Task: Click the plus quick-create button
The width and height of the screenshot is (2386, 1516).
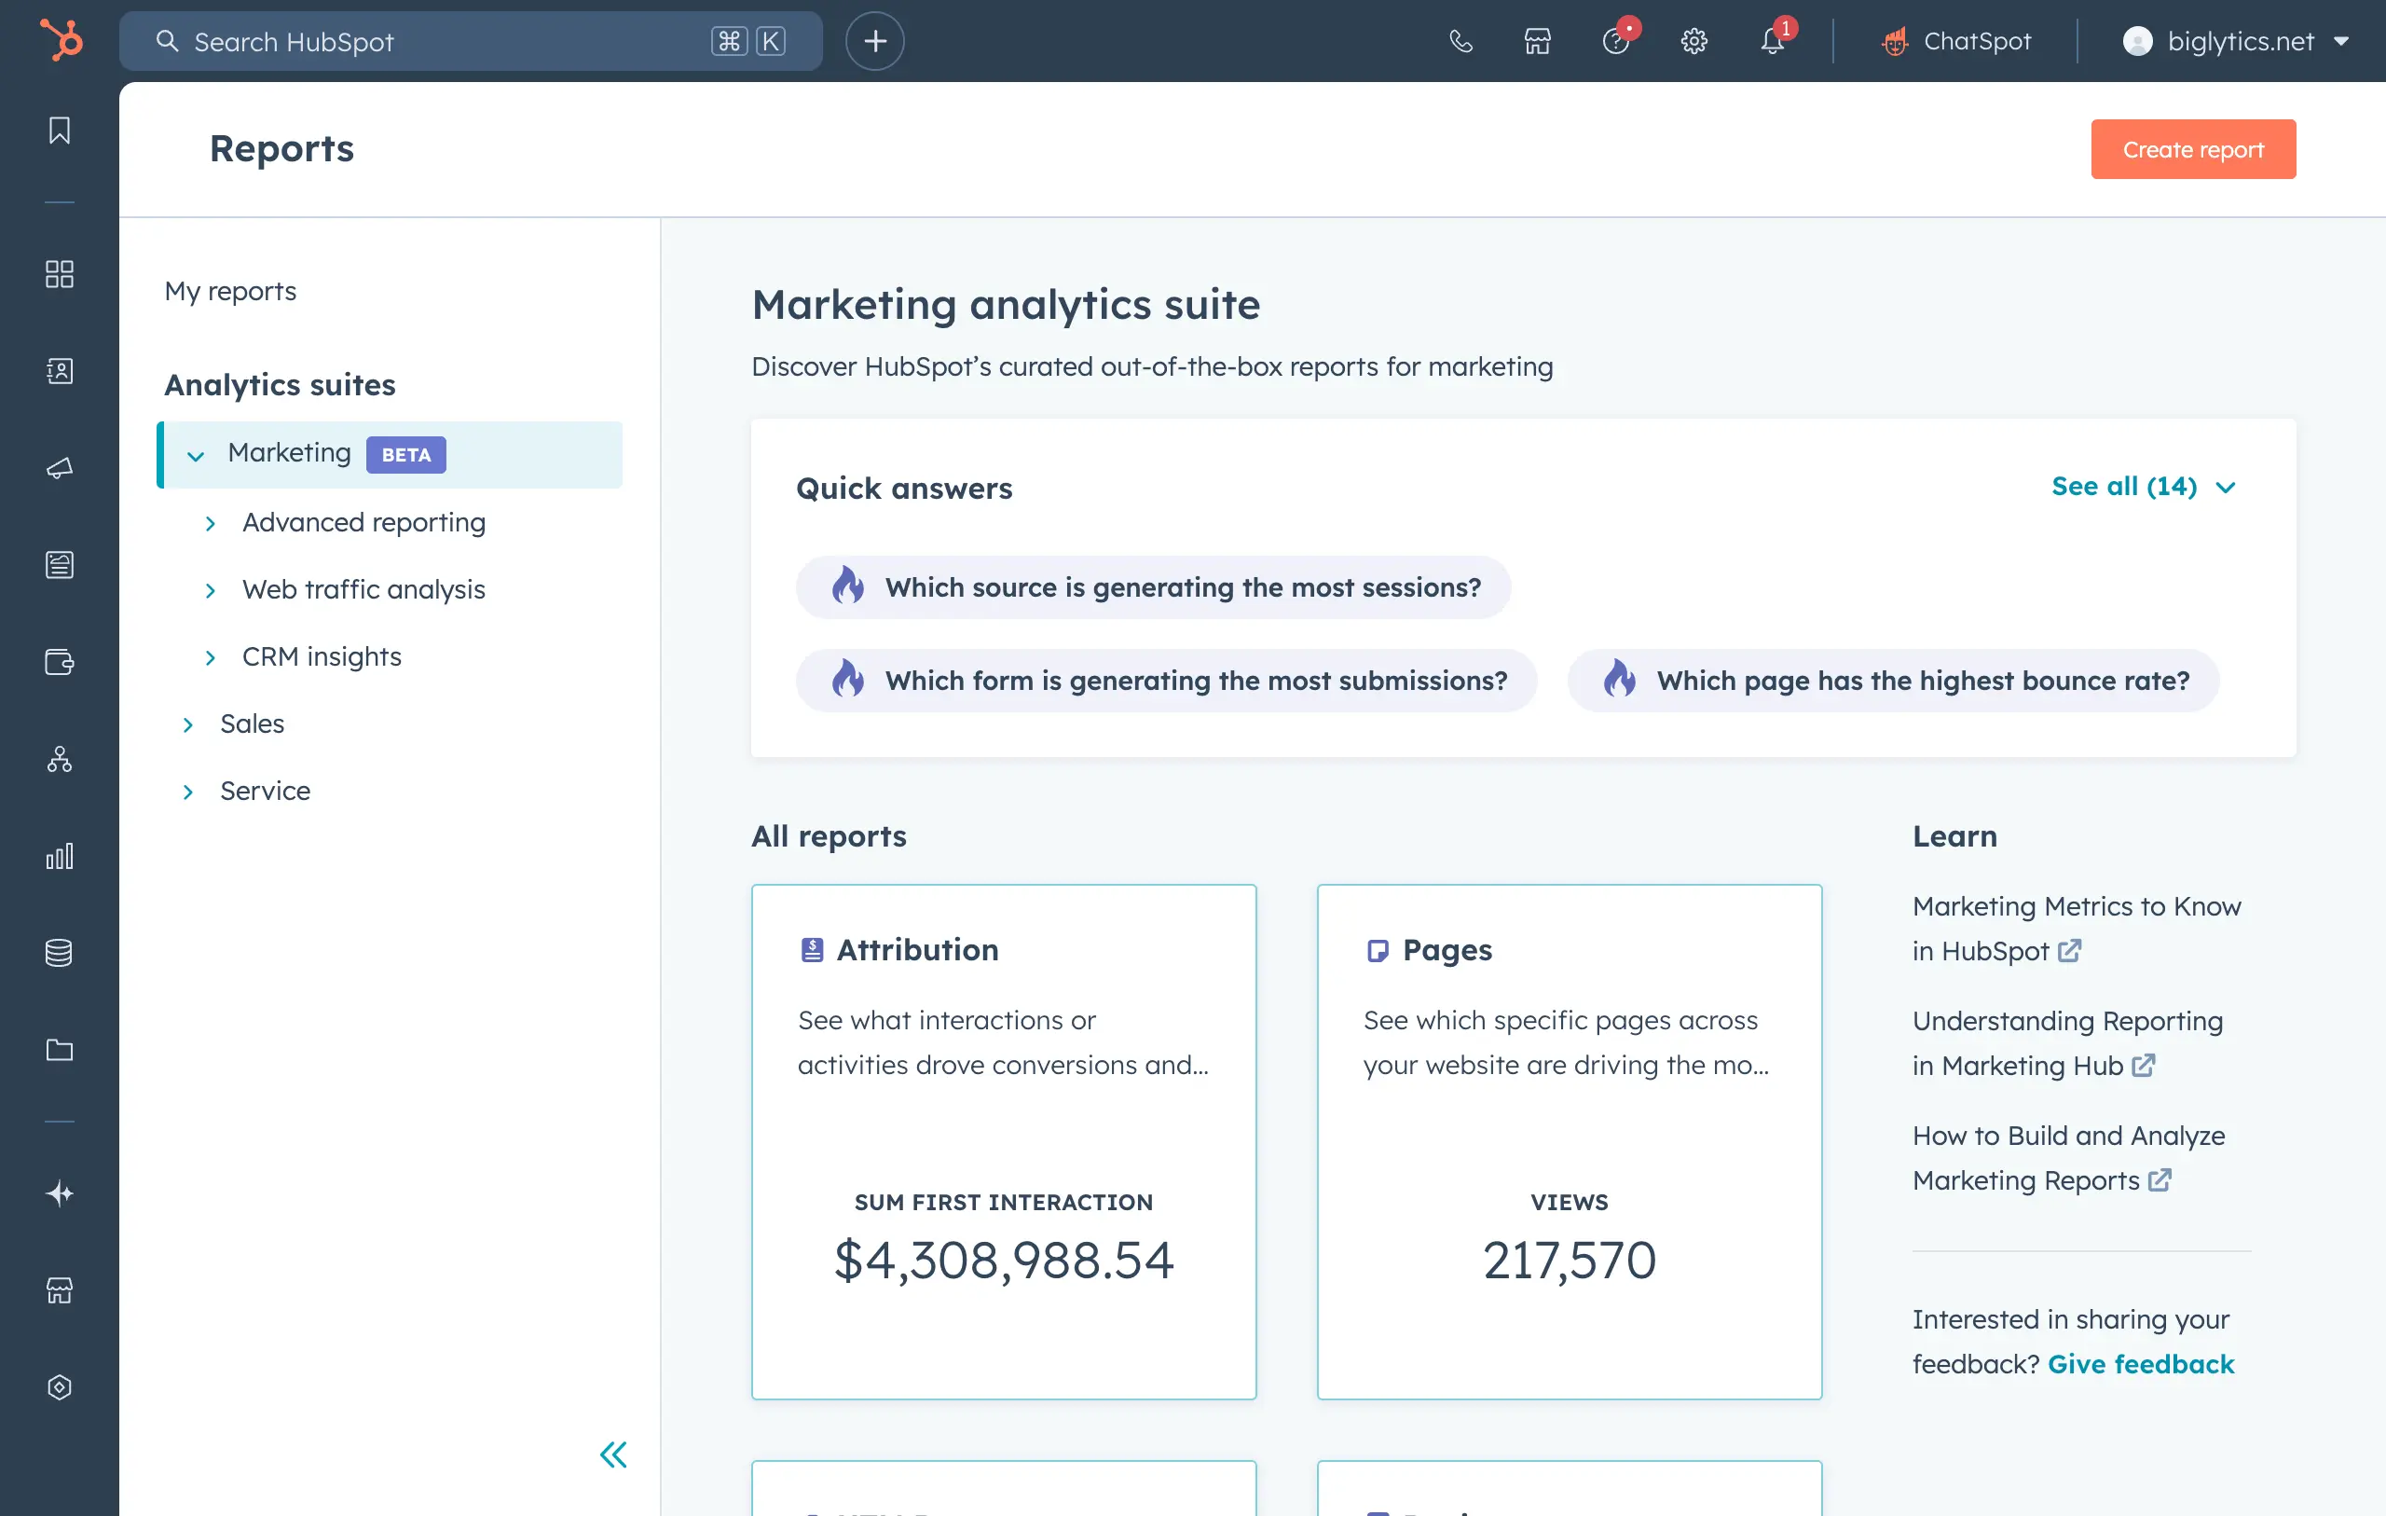Action: pyautogui.click(x=874, y=41)
